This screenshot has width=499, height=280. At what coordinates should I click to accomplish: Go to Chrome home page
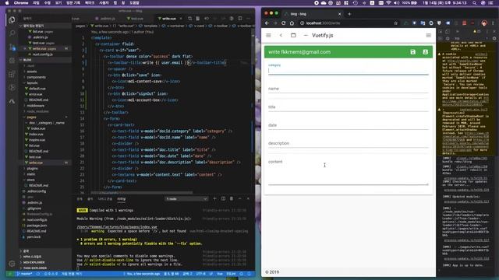(292, 23)
